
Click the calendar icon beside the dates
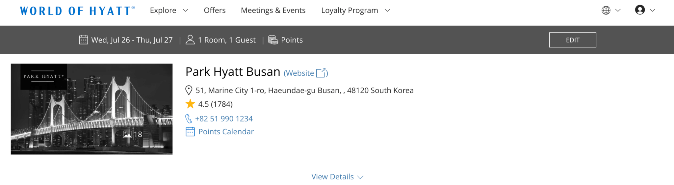84,40
